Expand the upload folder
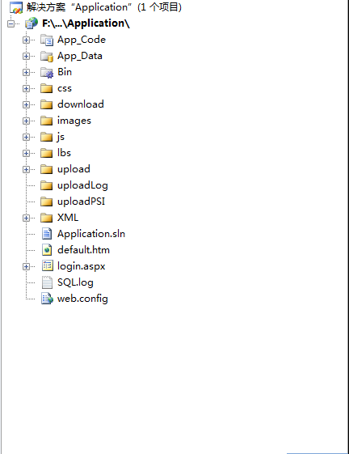349x454 pixels. click(26, 170)
